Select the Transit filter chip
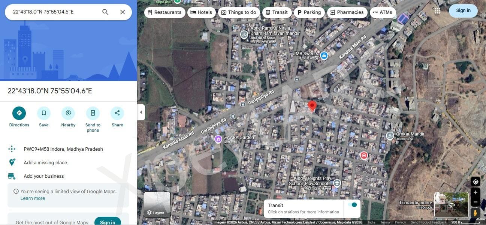The height and width of the screenshot is (225, 486). click(277, 12)
